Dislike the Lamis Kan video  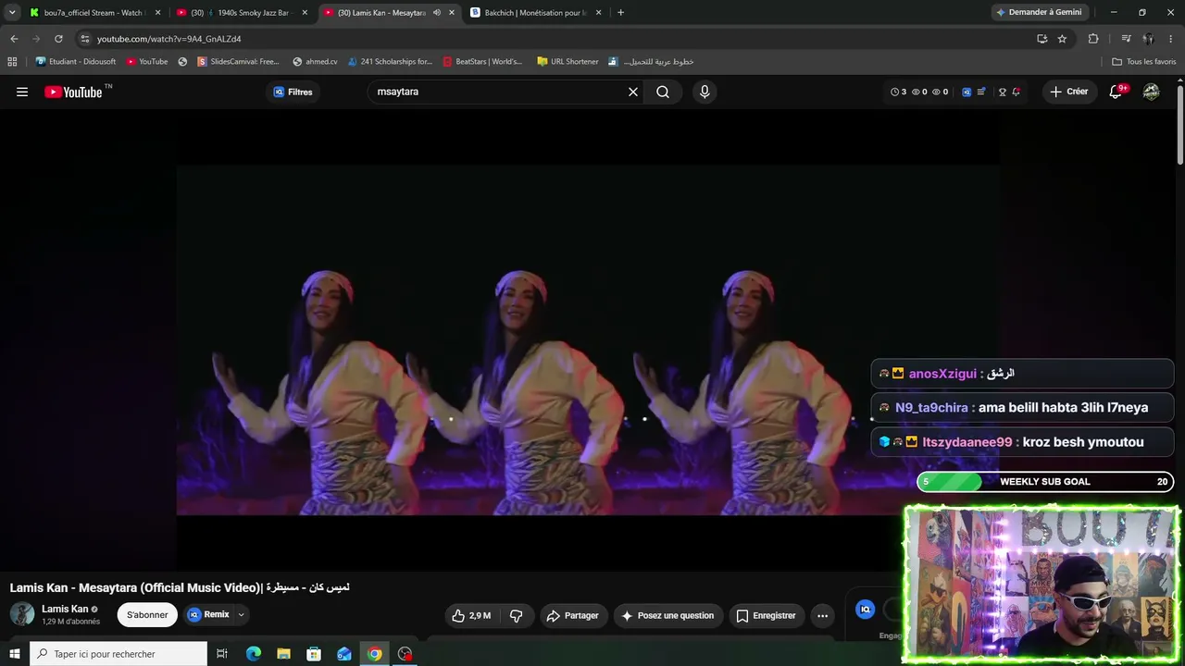(517, 615)
